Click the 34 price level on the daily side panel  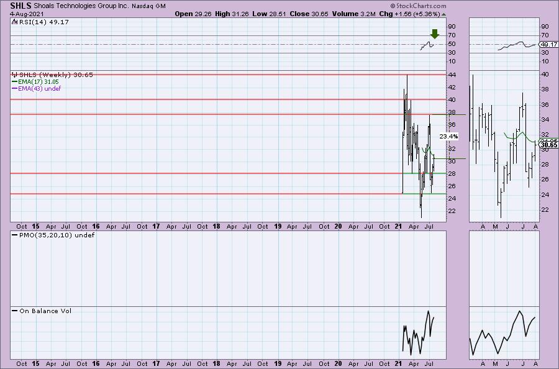point(545,120)
